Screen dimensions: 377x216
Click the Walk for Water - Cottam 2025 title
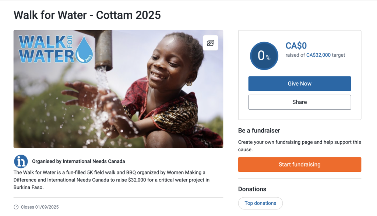tap(87, 15)
